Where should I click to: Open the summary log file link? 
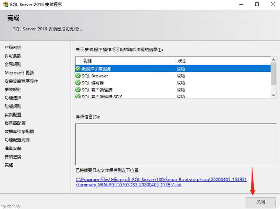pyautogui.click(x=161, y=182)
